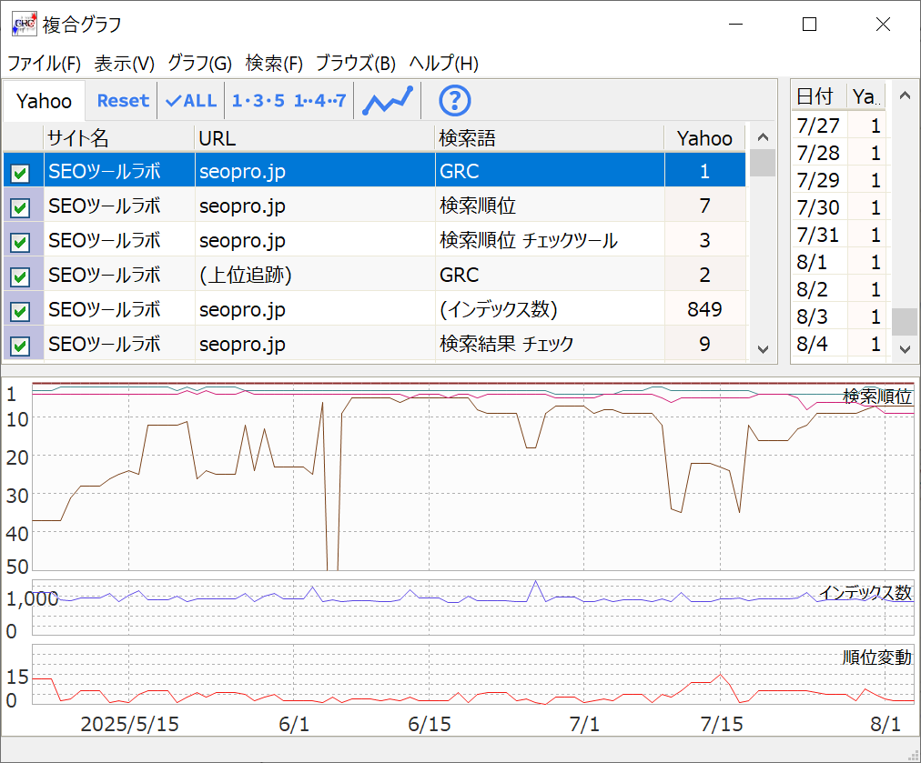Open the 検索(F) menu

click(274, 63)
